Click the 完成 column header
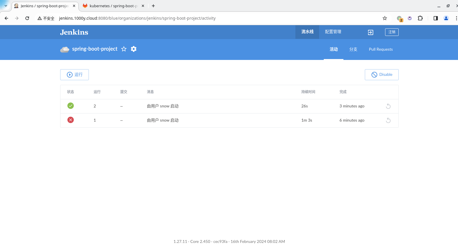Viewport: 458px width, 249px height. click(x=343, y=92)
